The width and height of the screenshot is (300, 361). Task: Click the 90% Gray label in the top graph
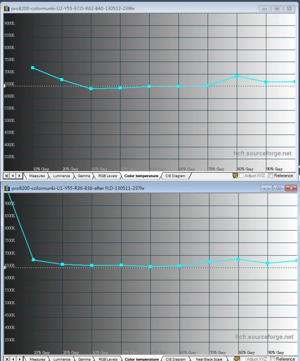[x=275, y=169]
